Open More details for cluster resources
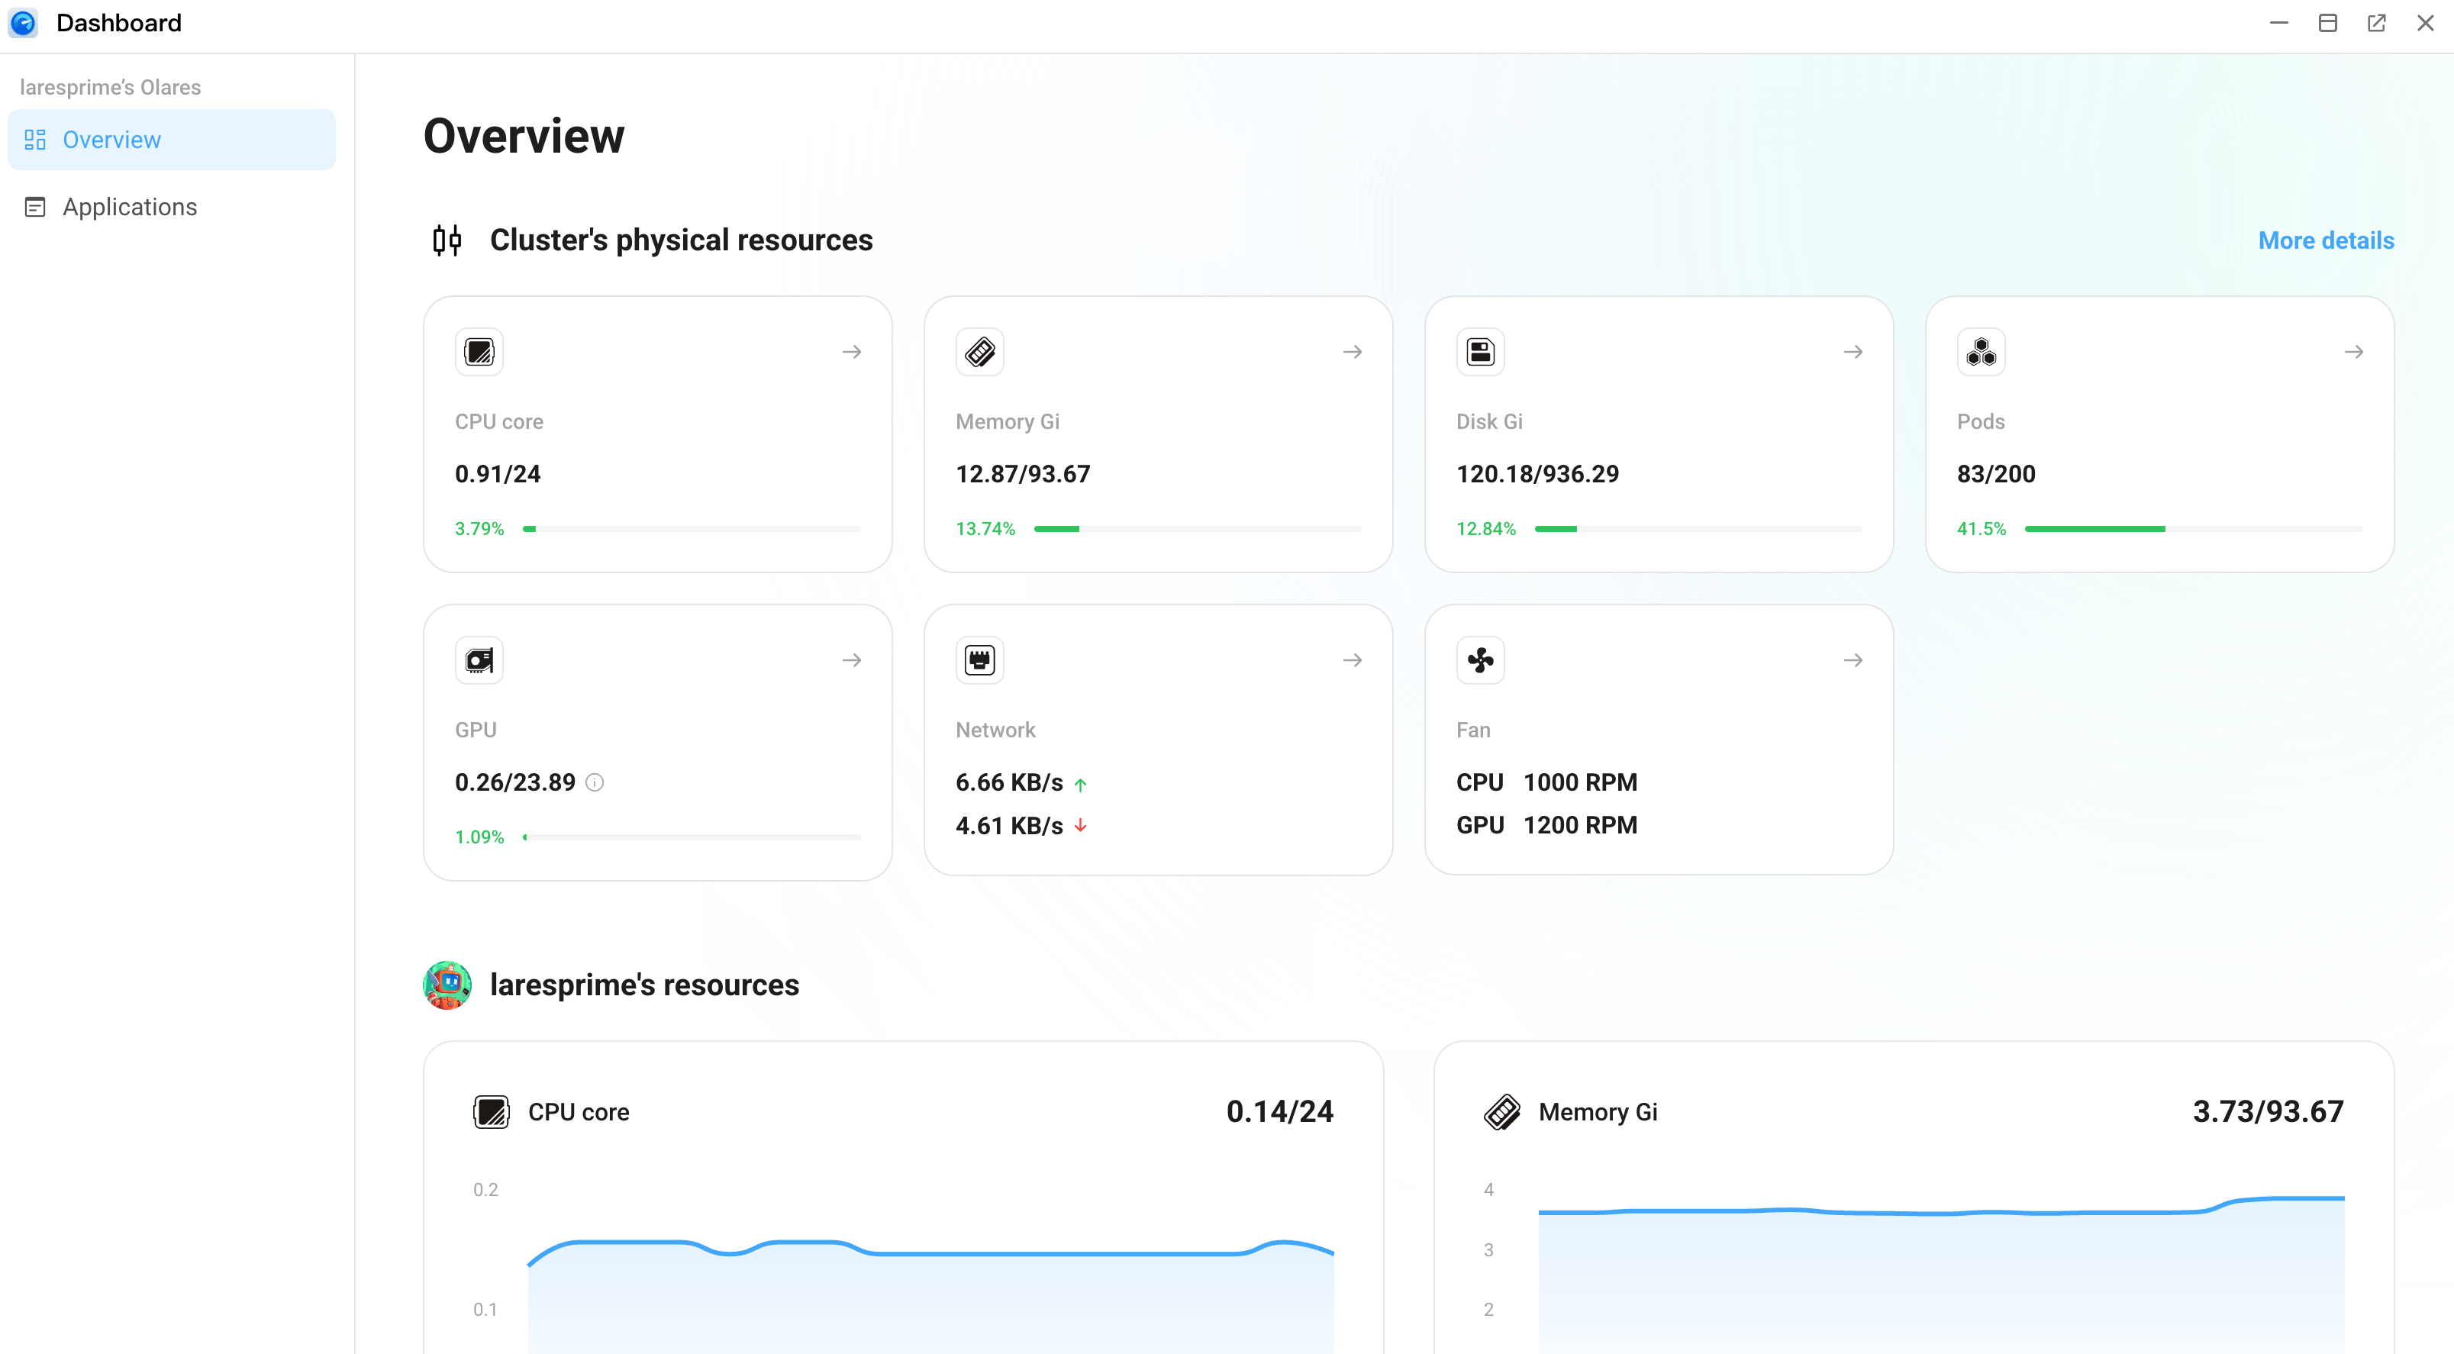The image size is (2454, 1354). (2324, 240)
